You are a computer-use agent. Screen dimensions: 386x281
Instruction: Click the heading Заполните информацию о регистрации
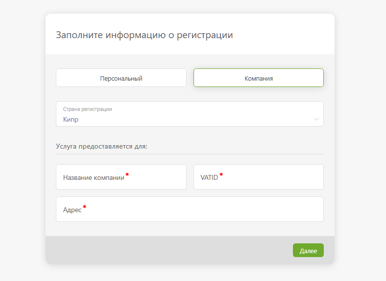144,35
